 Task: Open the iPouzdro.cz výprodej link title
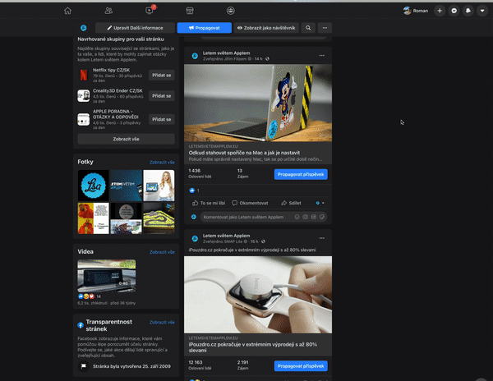(x=253, y=347)
